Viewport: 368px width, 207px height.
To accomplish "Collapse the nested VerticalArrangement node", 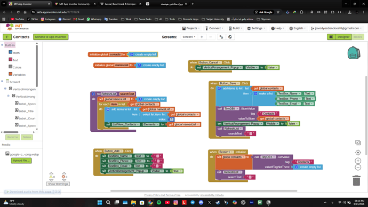I will tap(9, 95).
